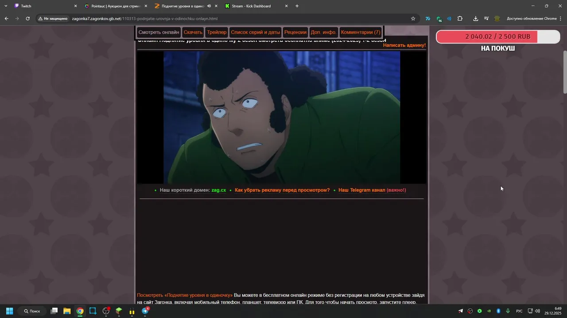Open the yellow padlocks taskbar app
The height and width of the screenshot is (318, 567).
(132, 311)
